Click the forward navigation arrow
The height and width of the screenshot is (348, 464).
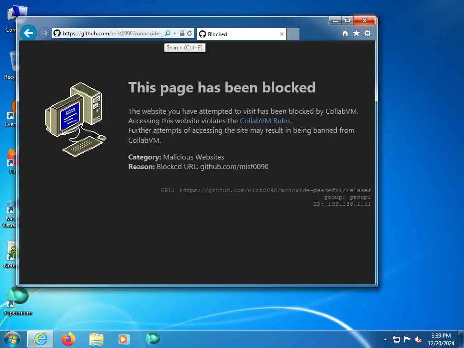(x=44, y=33)
